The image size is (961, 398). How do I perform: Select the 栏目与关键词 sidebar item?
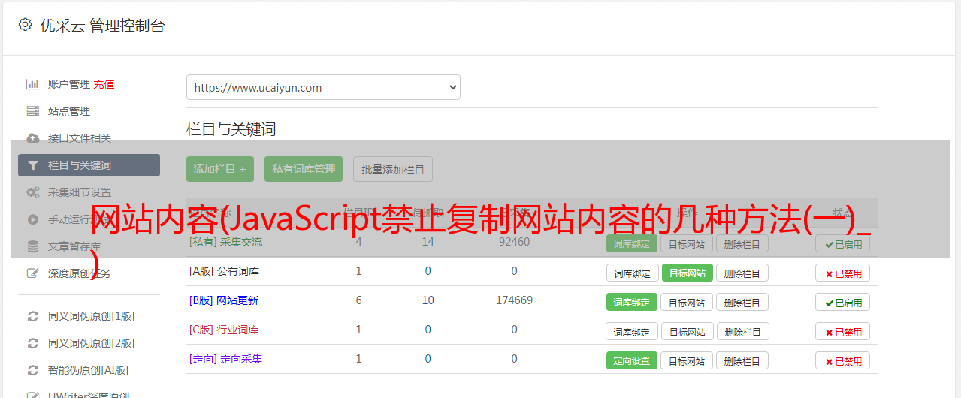[89, 165]
